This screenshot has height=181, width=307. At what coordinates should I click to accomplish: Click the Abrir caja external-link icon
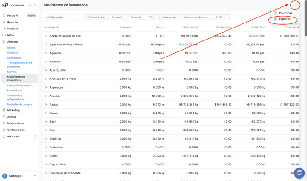tap(35, 136)
